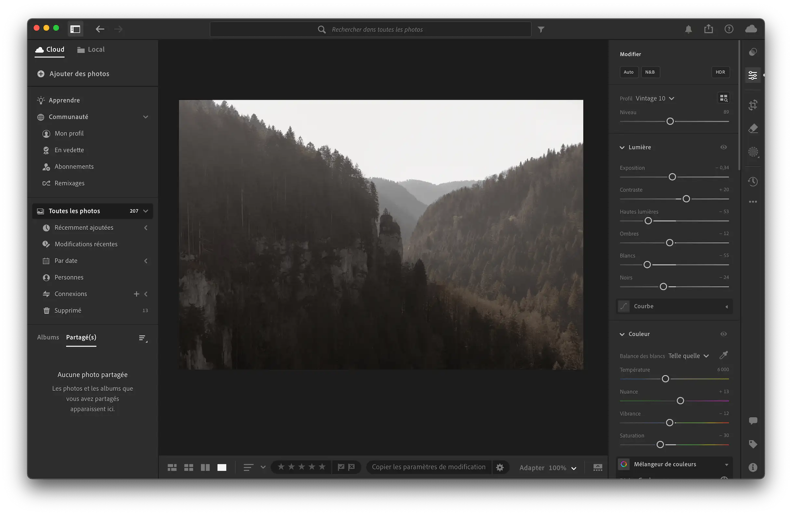
Task: Open the Presets panel icon
Action: tap(753, 52)
